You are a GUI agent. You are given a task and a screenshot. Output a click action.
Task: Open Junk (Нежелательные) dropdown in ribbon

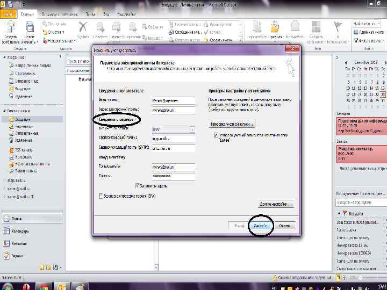59,41
